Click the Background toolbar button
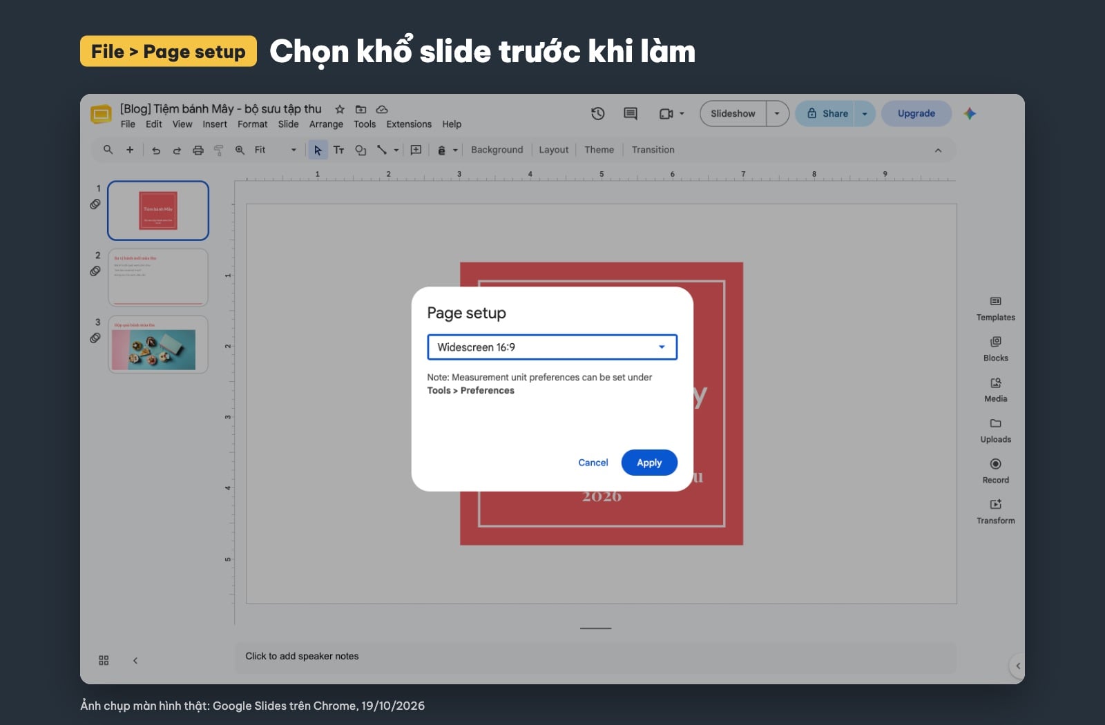This screenshot has width=1105, height=725. (x=497, y=150)
